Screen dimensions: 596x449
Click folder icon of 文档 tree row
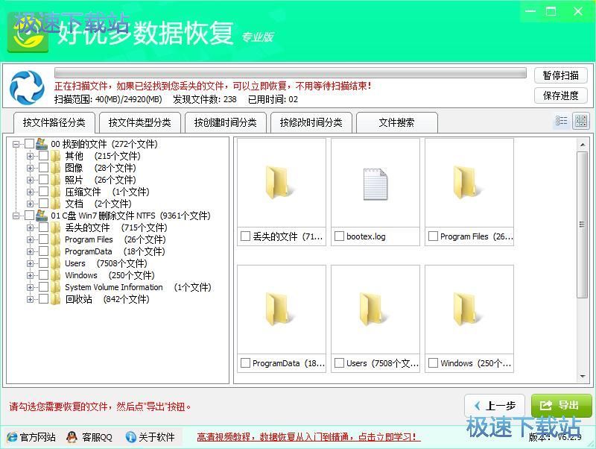click(55, 204)
